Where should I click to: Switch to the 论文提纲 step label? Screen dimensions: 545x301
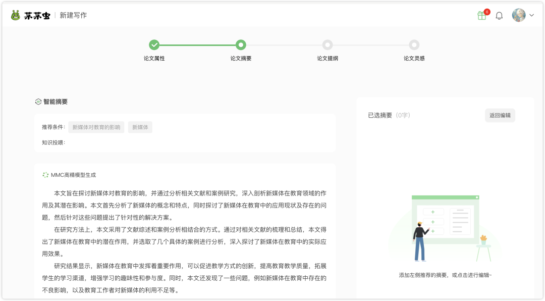328,58
